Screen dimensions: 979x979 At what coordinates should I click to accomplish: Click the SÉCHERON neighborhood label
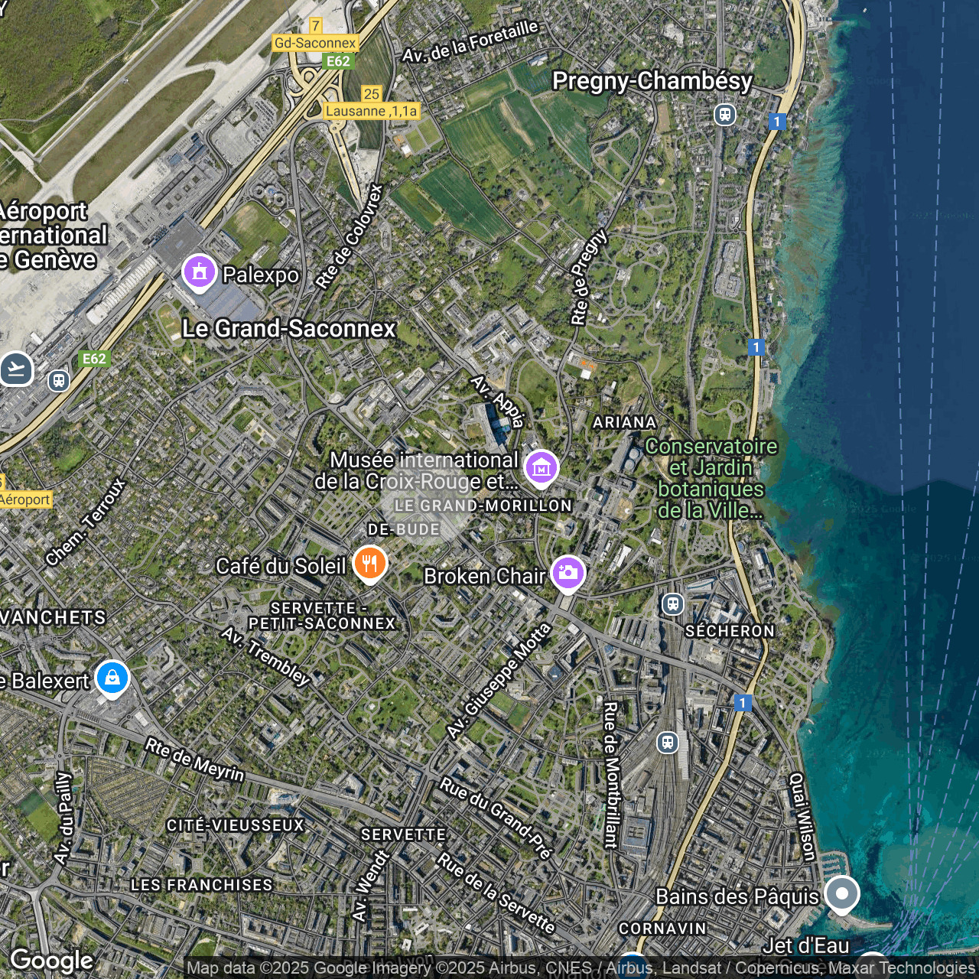point(730,631)
